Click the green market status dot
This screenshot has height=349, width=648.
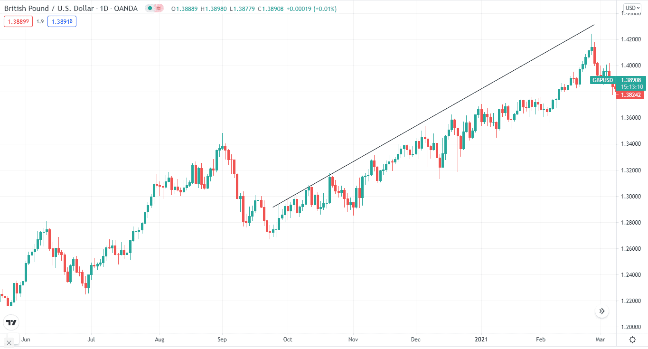(x=150, y=9)
